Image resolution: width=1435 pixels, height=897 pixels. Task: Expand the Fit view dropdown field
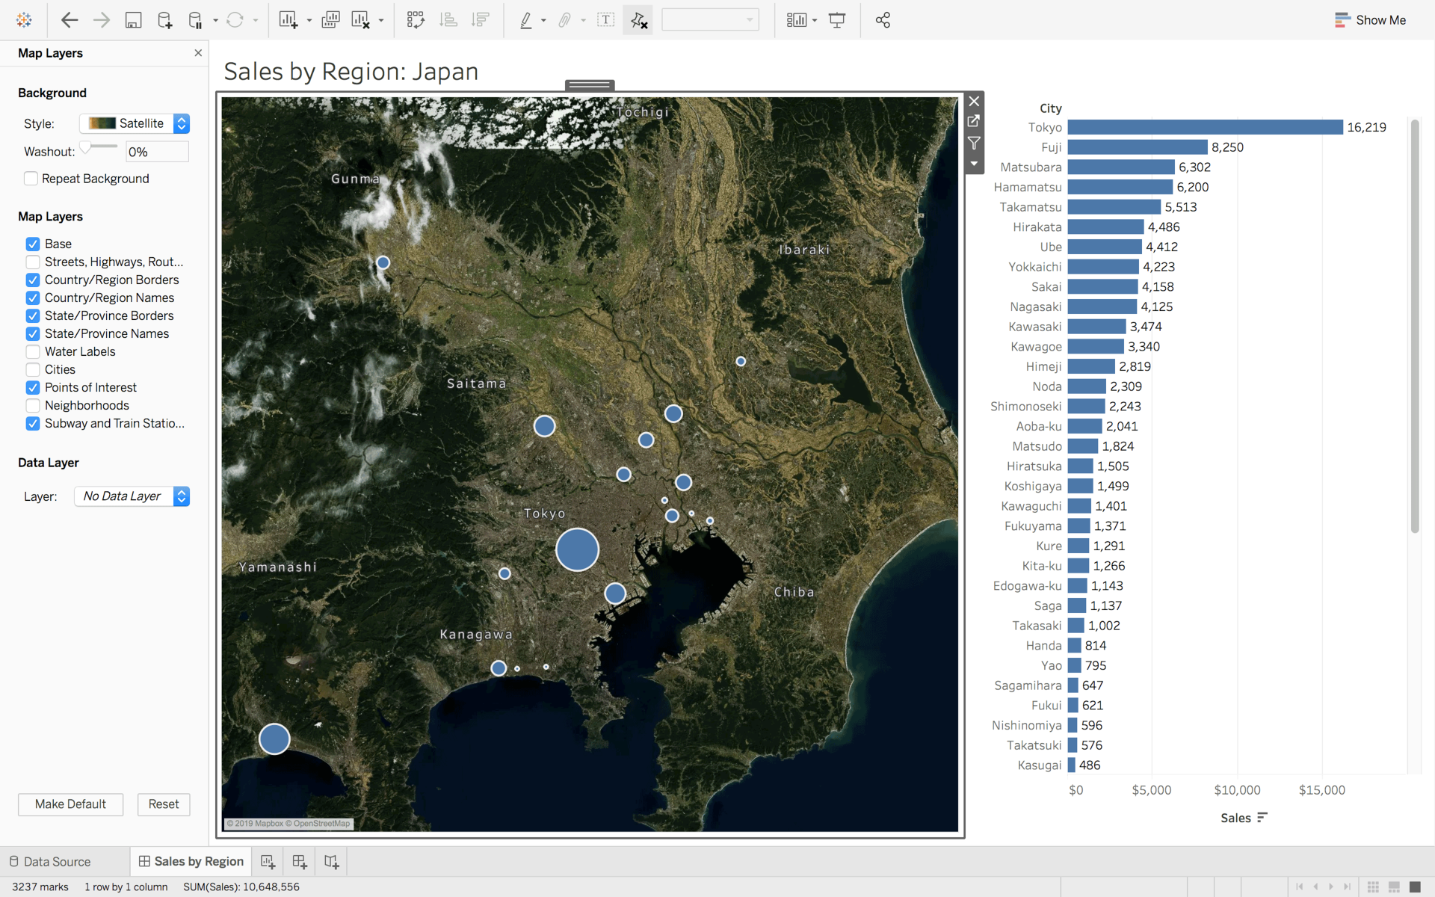[x=710, y=20]
